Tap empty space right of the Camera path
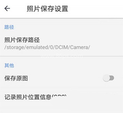 coord(106,47)
